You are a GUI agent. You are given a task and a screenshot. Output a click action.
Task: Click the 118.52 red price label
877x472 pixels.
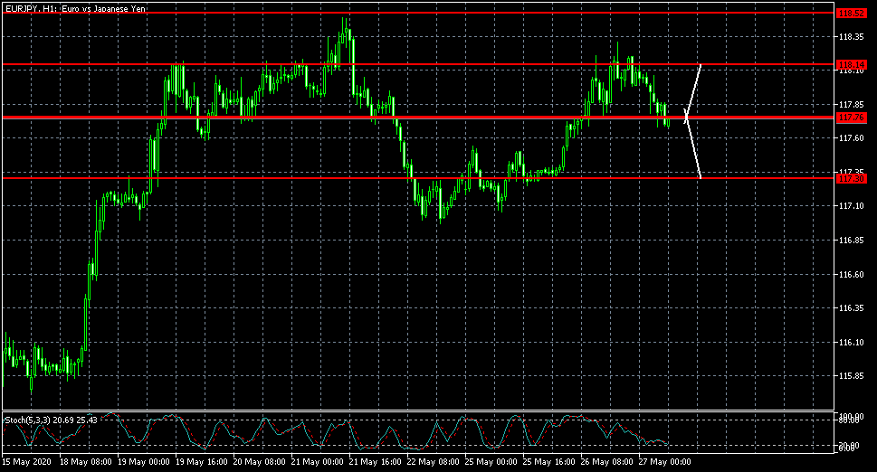[x=852, y=14]
